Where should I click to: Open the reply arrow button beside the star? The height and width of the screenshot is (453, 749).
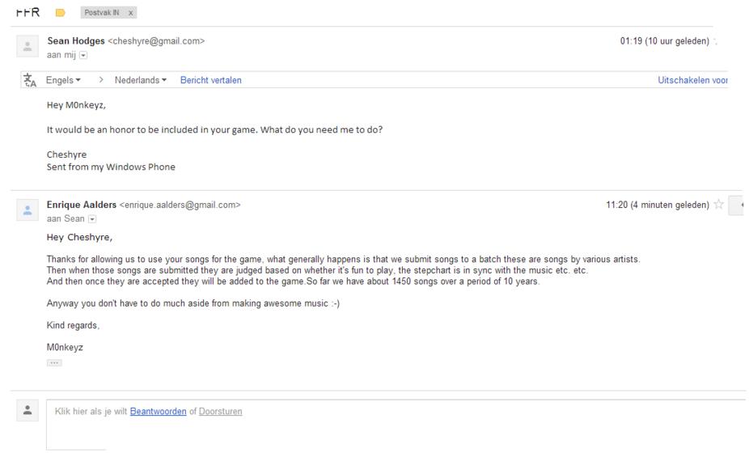click(x=738, y=205)
